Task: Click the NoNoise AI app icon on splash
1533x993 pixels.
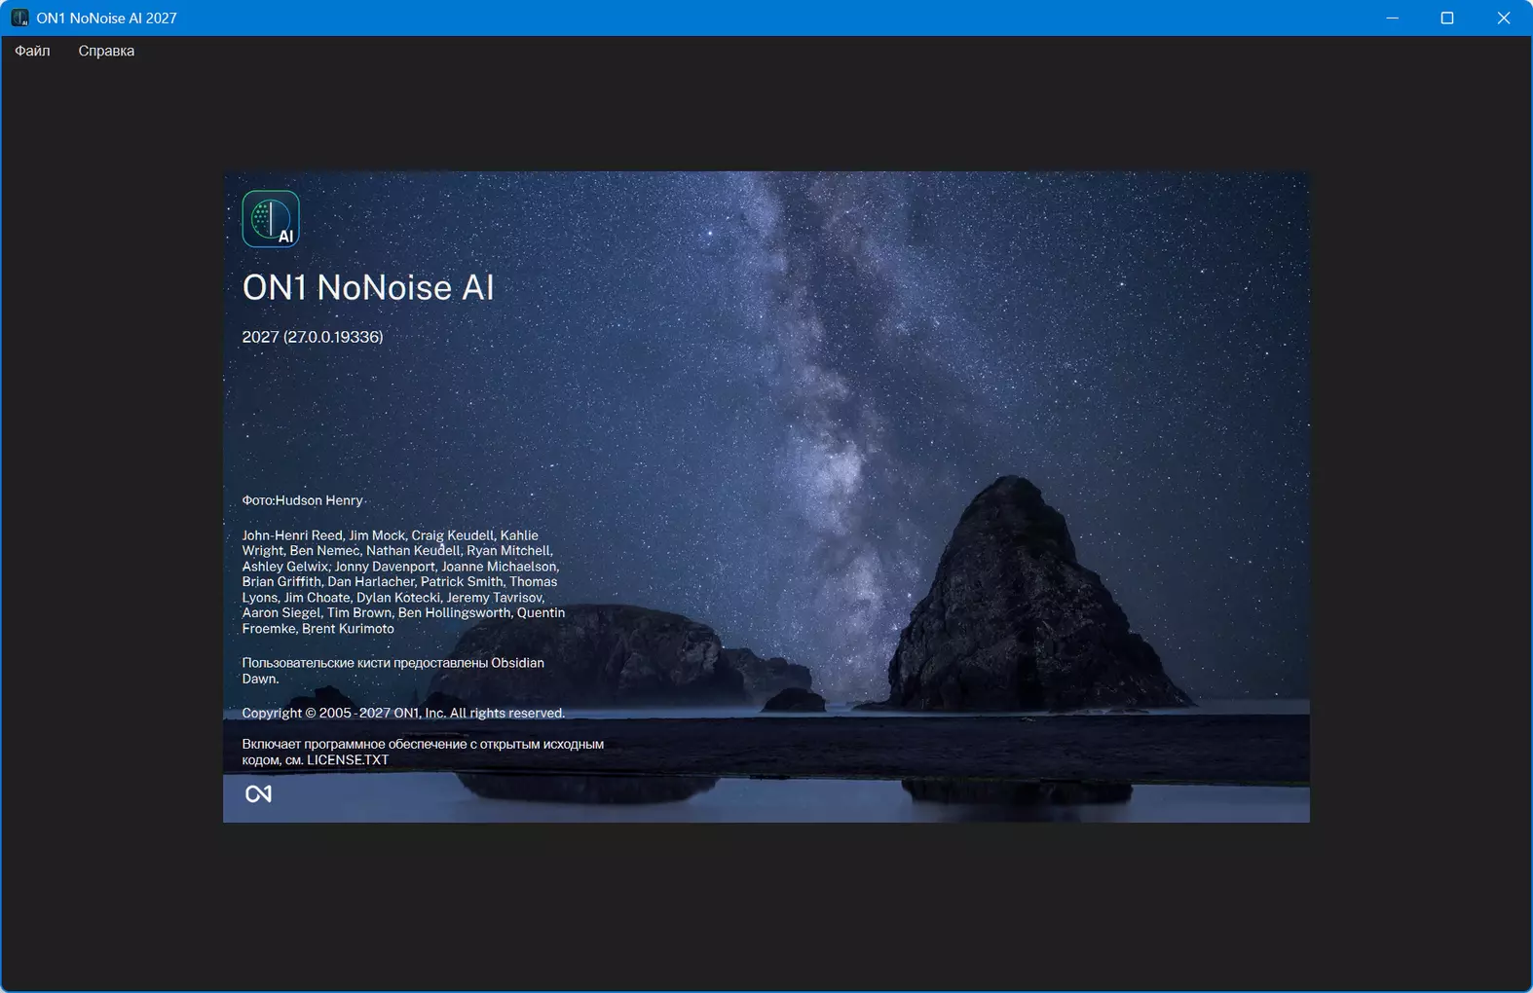Action: (271, 219)
